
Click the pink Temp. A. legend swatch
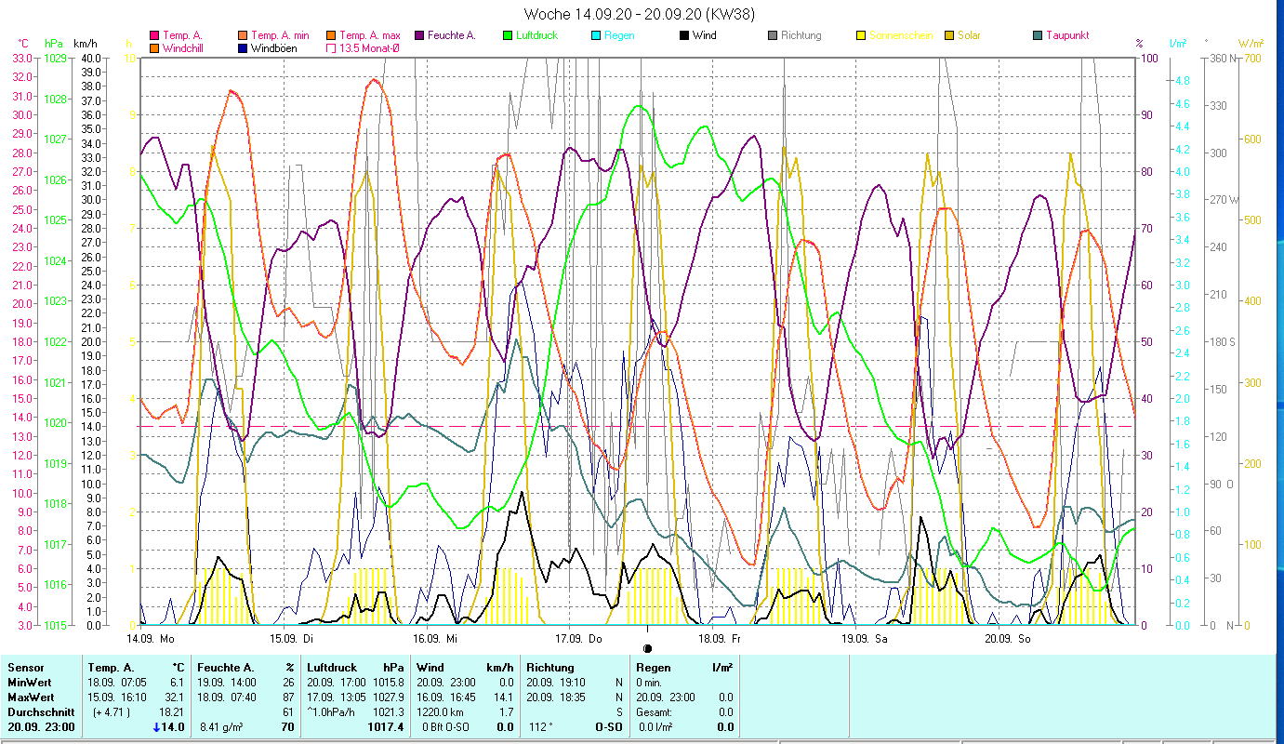click(153, 35)
